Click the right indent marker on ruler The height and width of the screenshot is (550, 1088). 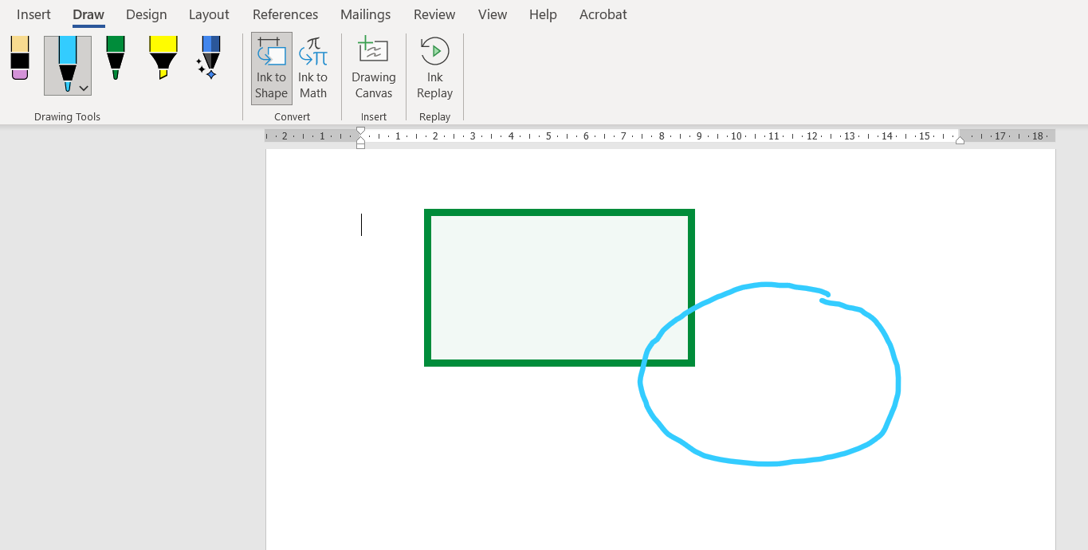click(x=960, y=140)
